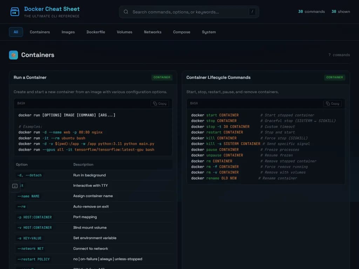Click the copy icon on the Container Lifecycle block
The width and height of the screenshot is (359, 269).
click(x=332, y=103)
